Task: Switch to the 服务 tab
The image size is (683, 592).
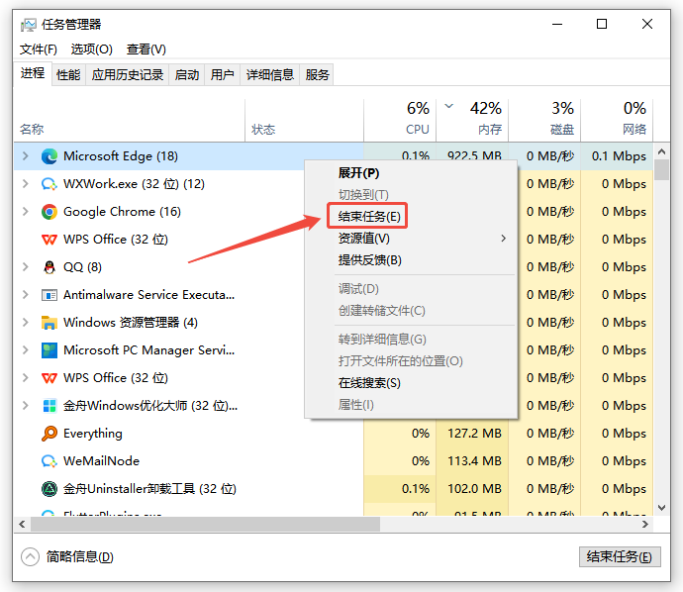Action: coord(317,75)
